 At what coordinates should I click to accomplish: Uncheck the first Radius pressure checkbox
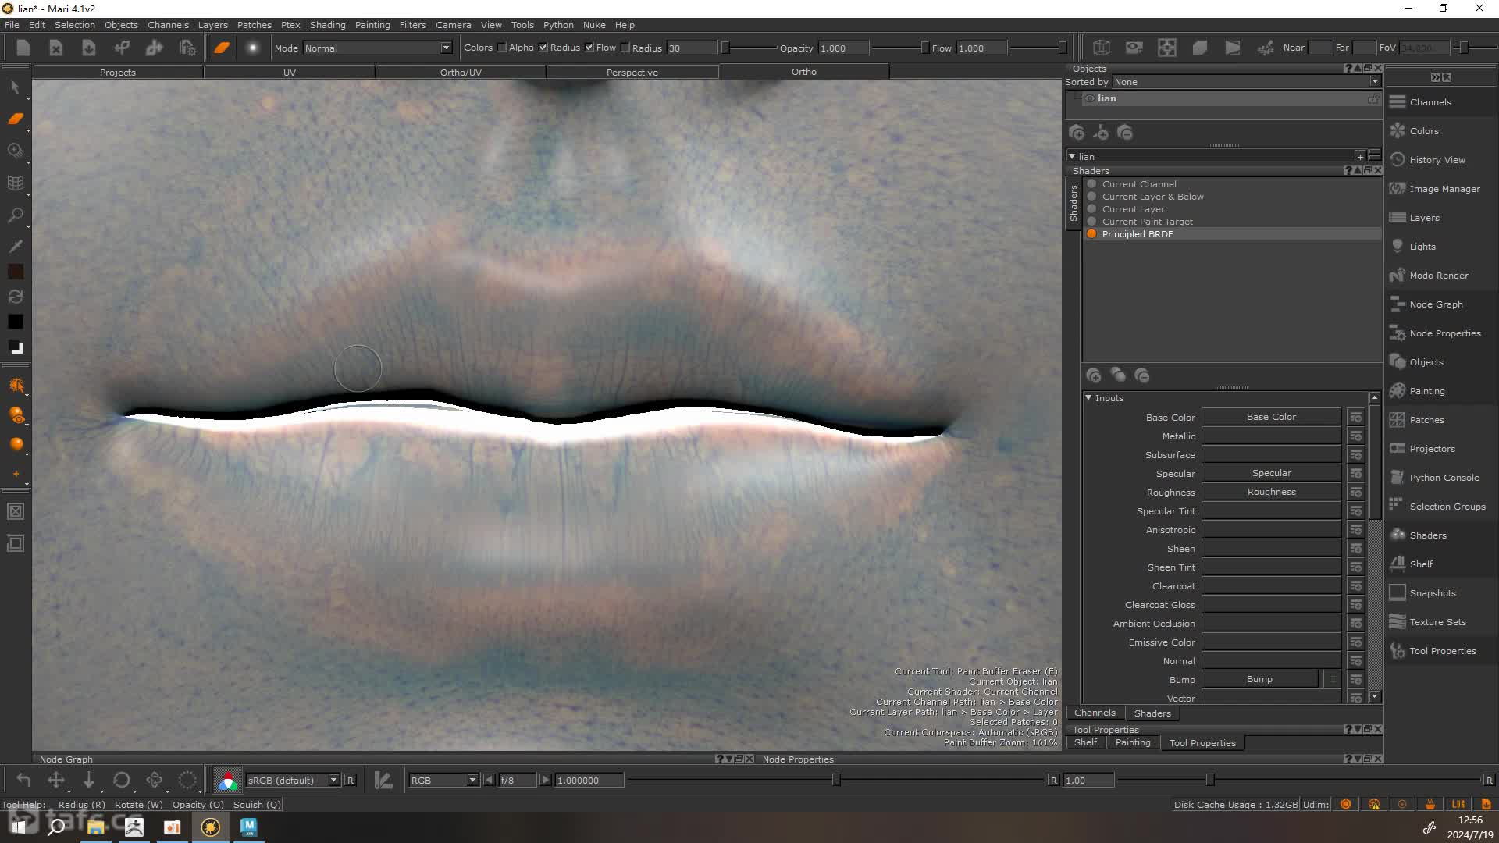pyautogui.click(x=589, y=48)
